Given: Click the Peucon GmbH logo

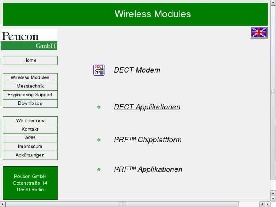Looking at the screenshot, I should (29, 40).
